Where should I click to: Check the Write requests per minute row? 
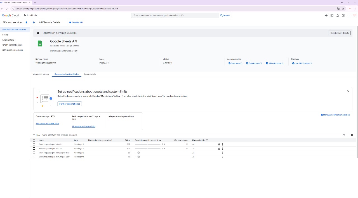click(34, 148)
